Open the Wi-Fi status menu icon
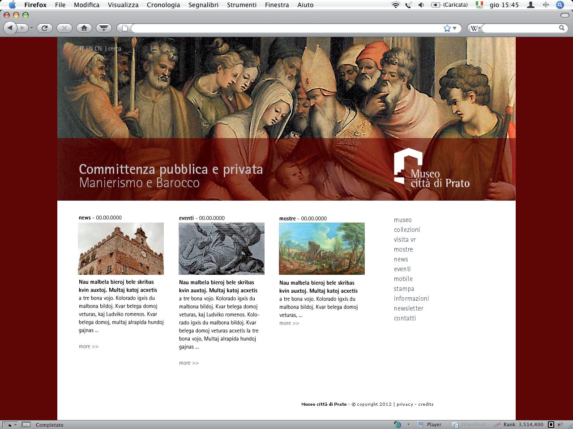This screenshot has height=429, width=573. (x=395, y=5)
